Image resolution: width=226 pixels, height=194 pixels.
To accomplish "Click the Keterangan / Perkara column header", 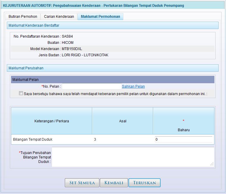I will click(x=52, y=121).
